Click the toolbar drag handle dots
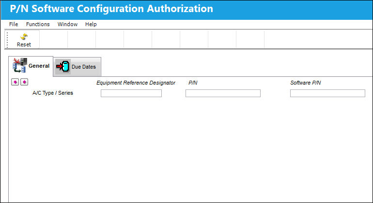 [x=7, y=40]
